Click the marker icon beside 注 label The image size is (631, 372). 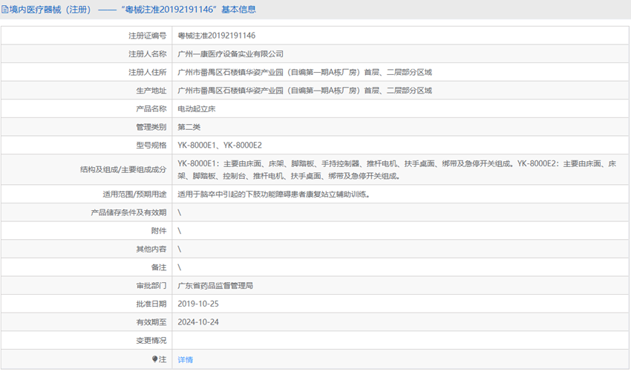pos(154,359)
